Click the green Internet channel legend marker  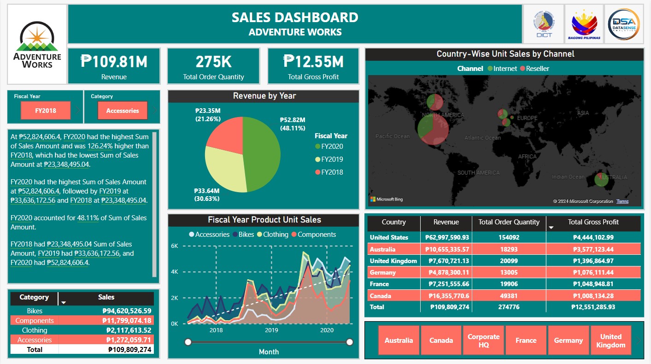point(489,69)
